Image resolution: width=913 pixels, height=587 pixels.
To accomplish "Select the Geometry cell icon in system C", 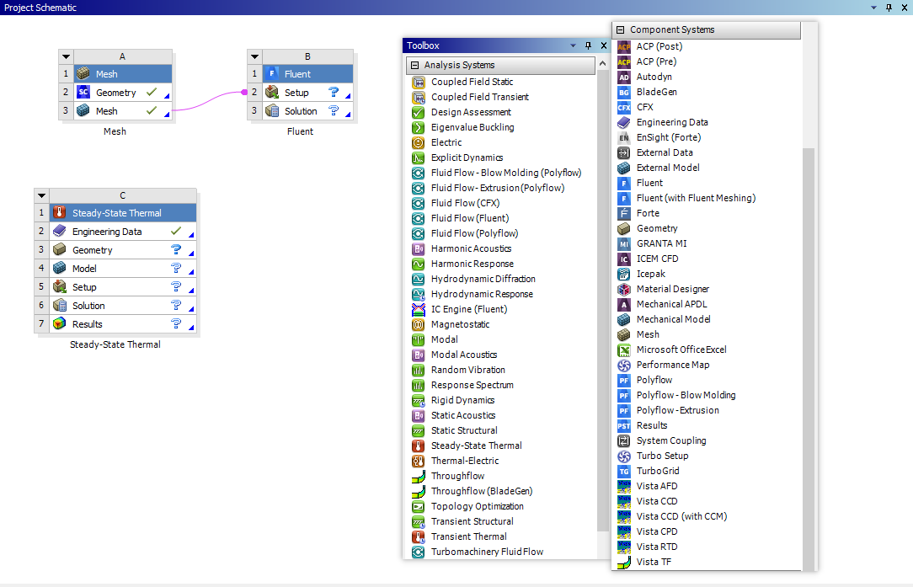I will [x=60, y=250].
